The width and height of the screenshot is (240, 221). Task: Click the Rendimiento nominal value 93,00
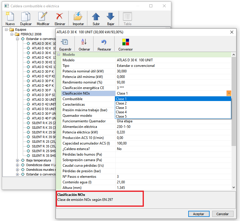(121, 82)
